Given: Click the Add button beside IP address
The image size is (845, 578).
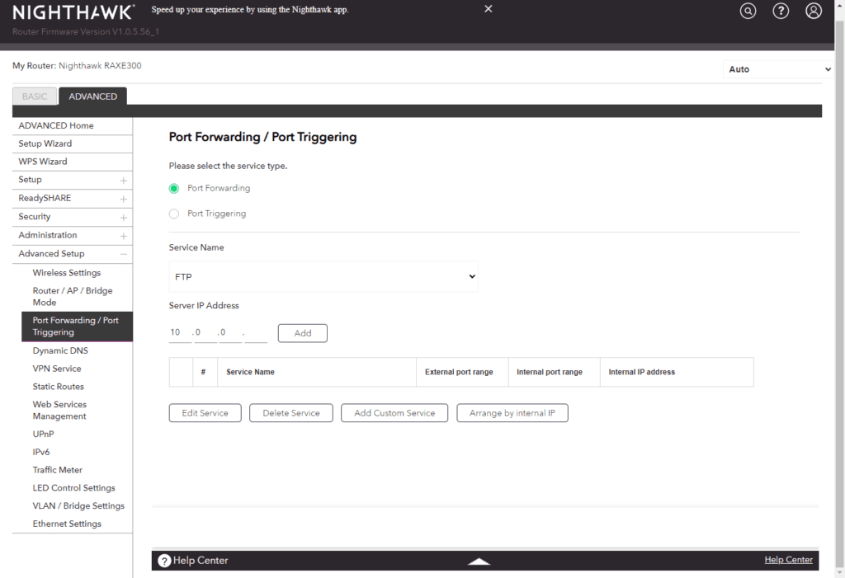Looking at the screenshot, I should pyautogui.click(x=303, y=333).
